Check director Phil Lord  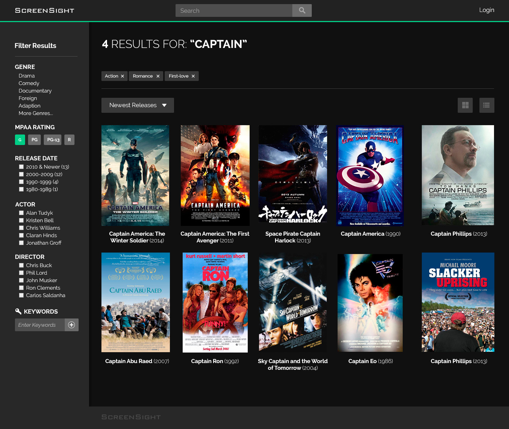pyautogui.click(x=21, y=273)
